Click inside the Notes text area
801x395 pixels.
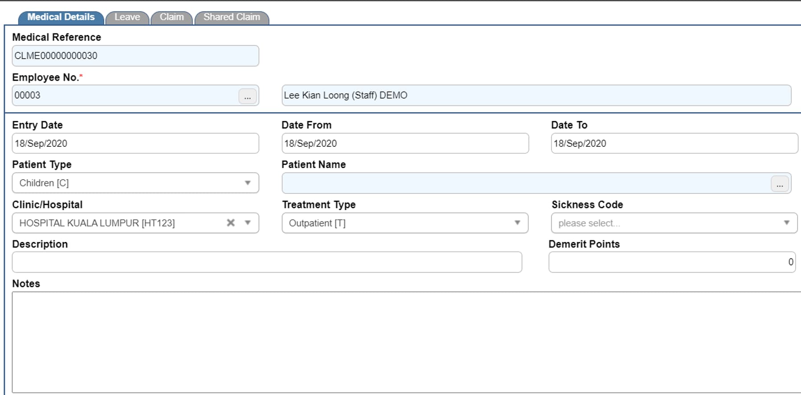tap(406, 342)
